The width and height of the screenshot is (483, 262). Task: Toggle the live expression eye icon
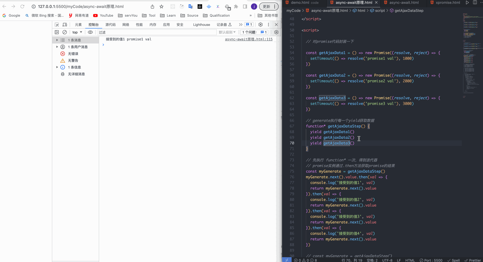(x=90, y=32)
